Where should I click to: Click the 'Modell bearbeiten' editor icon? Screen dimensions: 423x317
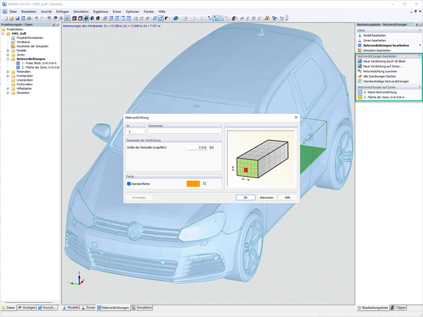coord(360,35)
